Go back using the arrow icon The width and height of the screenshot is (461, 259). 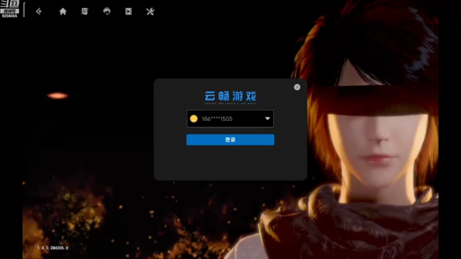coord(39,12)
